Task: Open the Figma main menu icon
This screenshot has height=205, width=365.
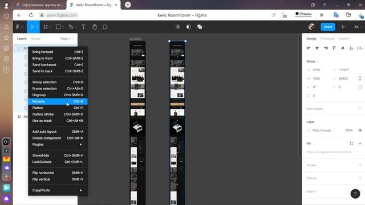Action: (18, 27)
